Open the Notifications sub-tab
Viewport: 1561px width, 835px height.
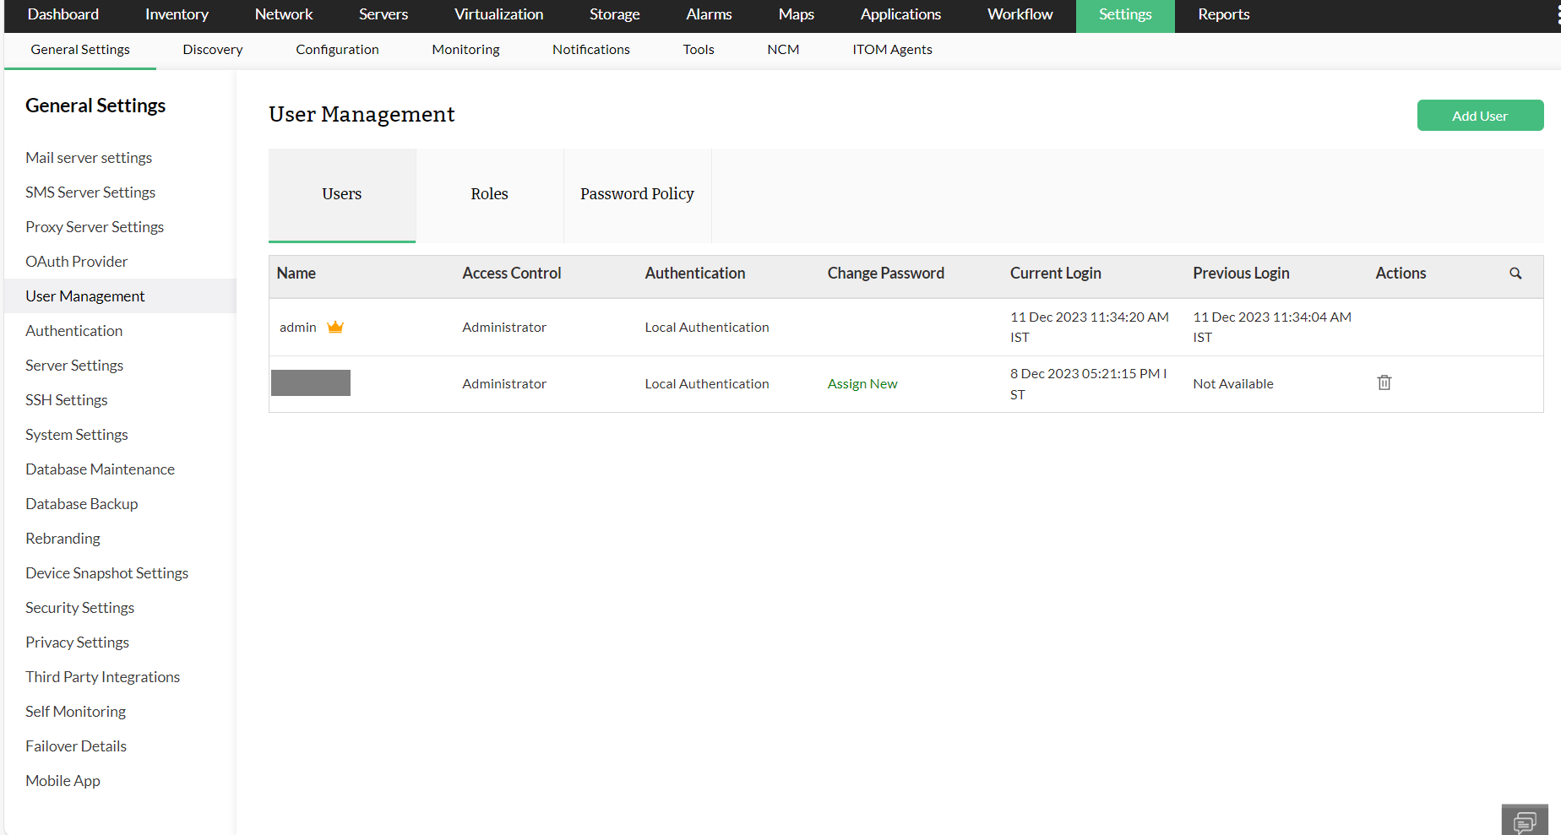tap(590, 49)
